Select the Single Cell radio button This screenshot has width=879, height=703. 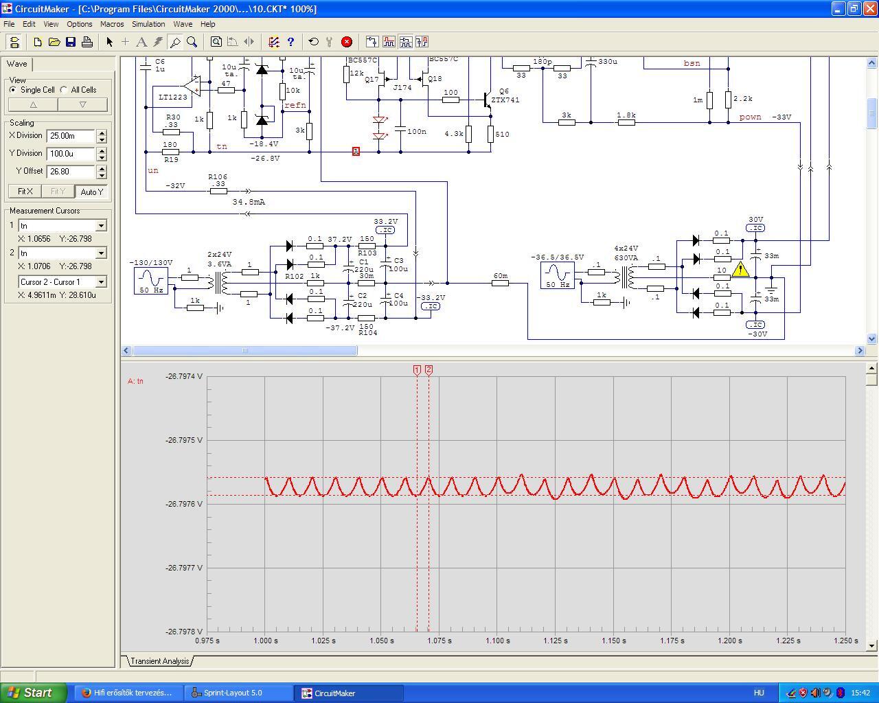point(13,90)
